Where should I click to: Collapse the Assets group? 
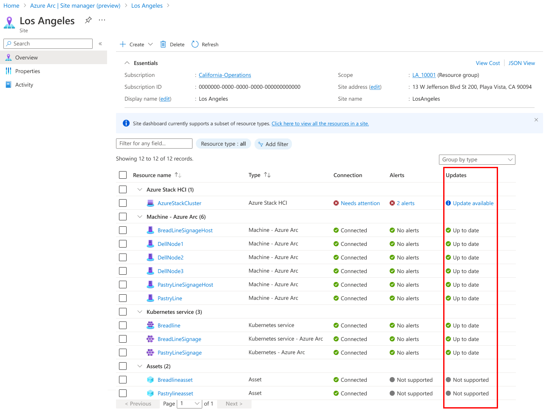(x=140, y=366)
